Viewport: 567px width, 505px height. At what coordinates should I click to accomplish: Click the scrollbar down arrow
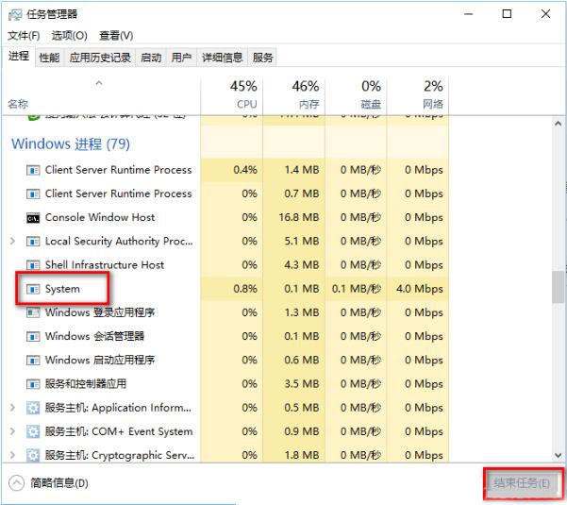coord(559,455)
